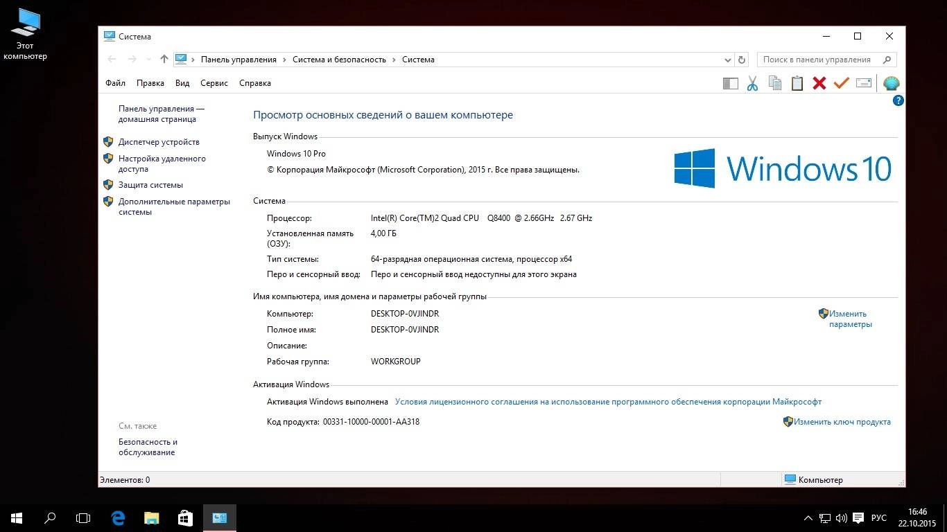947x532 pixels.
Task: Click the refresh button beside the address bar
Action: [742, 60]
